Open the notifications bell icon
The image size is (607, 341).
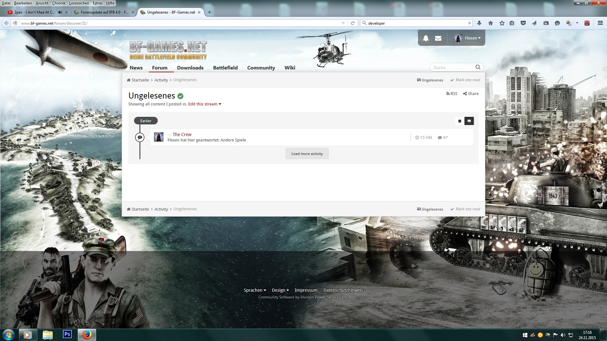pos(426,38)
